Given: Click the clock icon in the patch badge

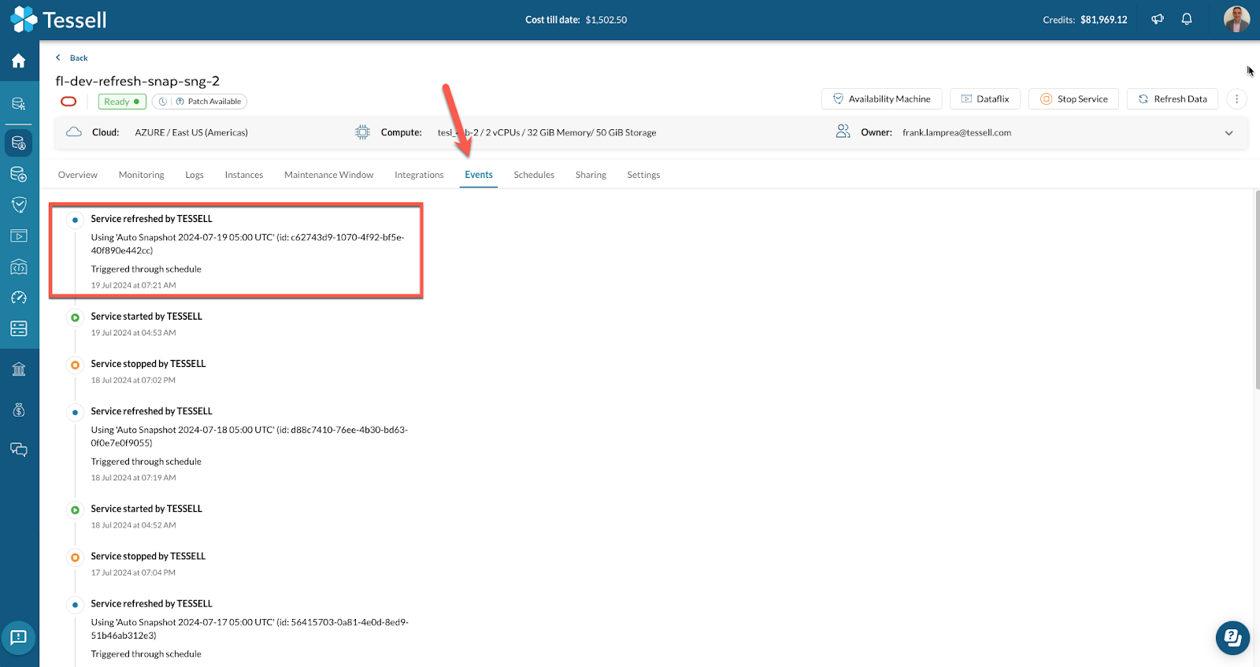Looking at the screenshot, I should pyautogui.click(x=163, y=102).
